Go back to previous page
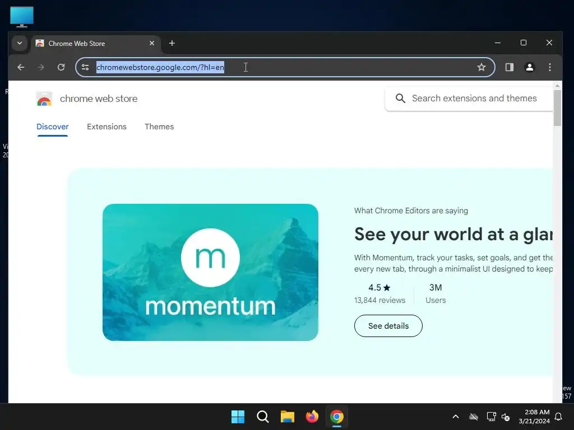This screenshot has width=574, height=430. (x=21, y=67)
